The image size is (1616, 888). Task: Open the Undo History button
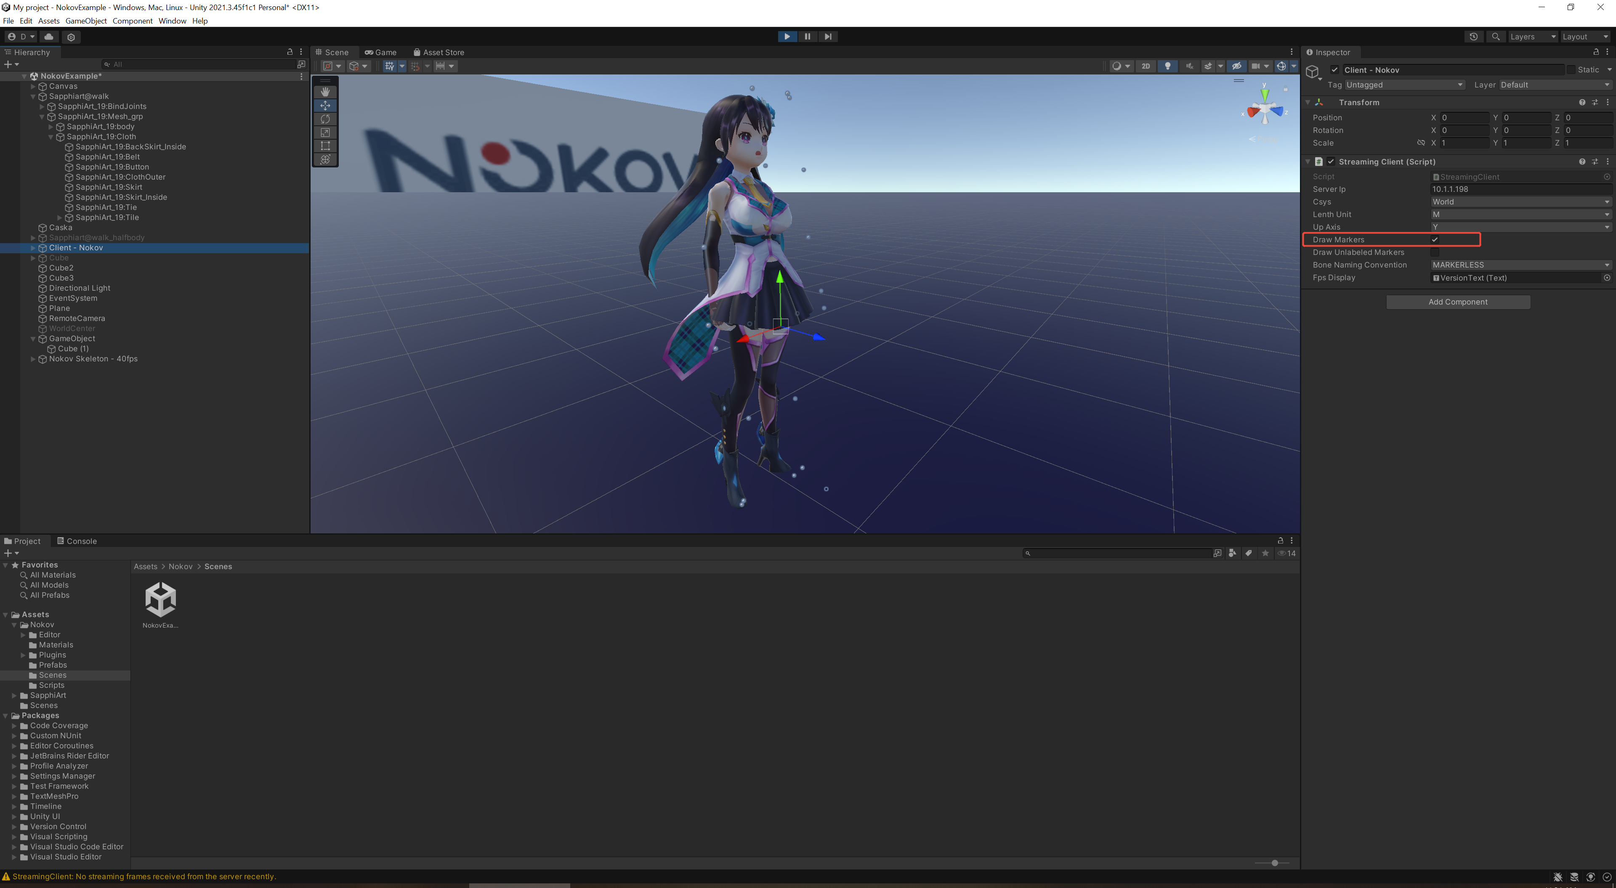(1474, 36)
